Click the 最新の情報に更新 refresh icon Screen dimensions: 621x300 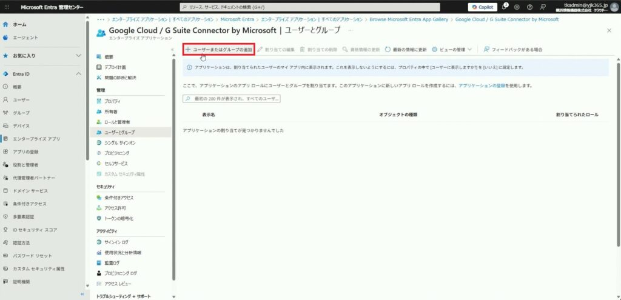388,49
